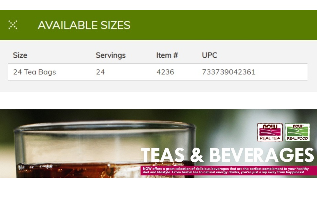The width and height of the screenshot is (317, 197).
Task: Open the NOW Real Tea logo
Action: [x=270, y=132]
